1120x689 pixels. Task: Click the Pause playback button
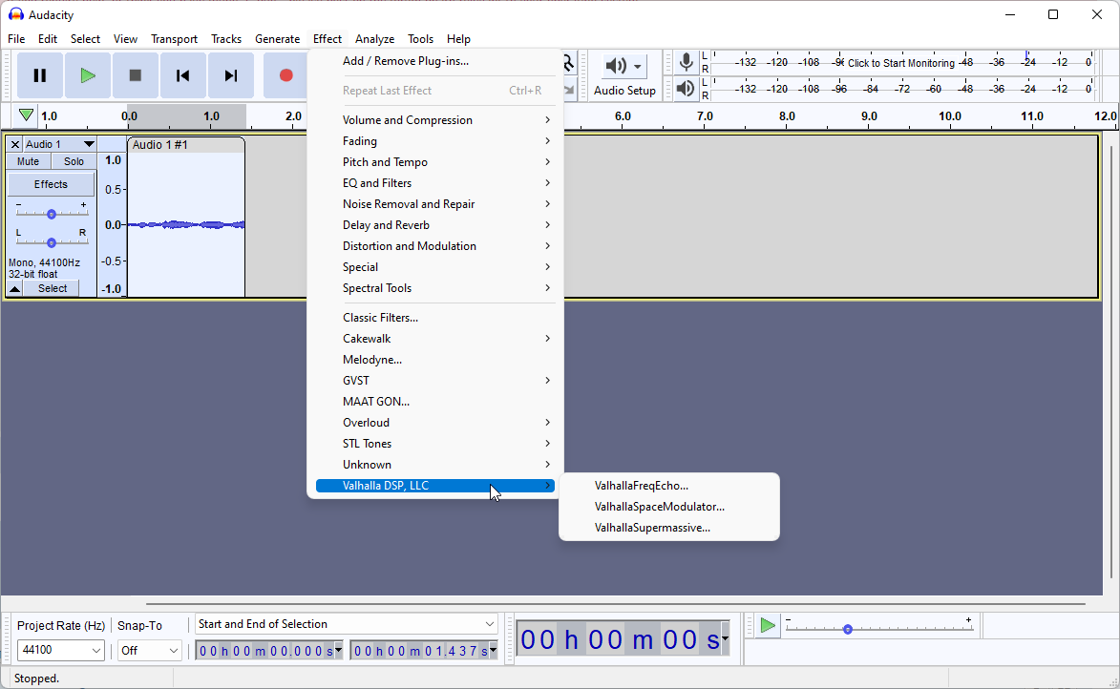tap(39, 74)
